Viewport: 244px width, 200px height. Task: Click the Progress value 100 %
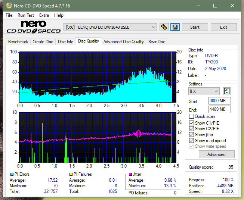[228, 180]
